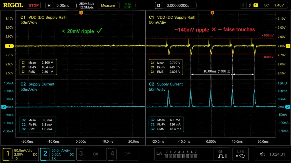Viewport: 291px width, 163px height.
Task: Click the orange trigger position marker in right plot
Action: (212, 13)
